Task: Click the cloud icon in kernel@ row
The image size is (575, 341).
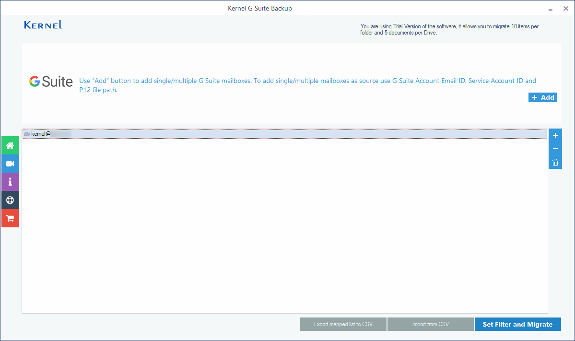Action: (27, 134)
